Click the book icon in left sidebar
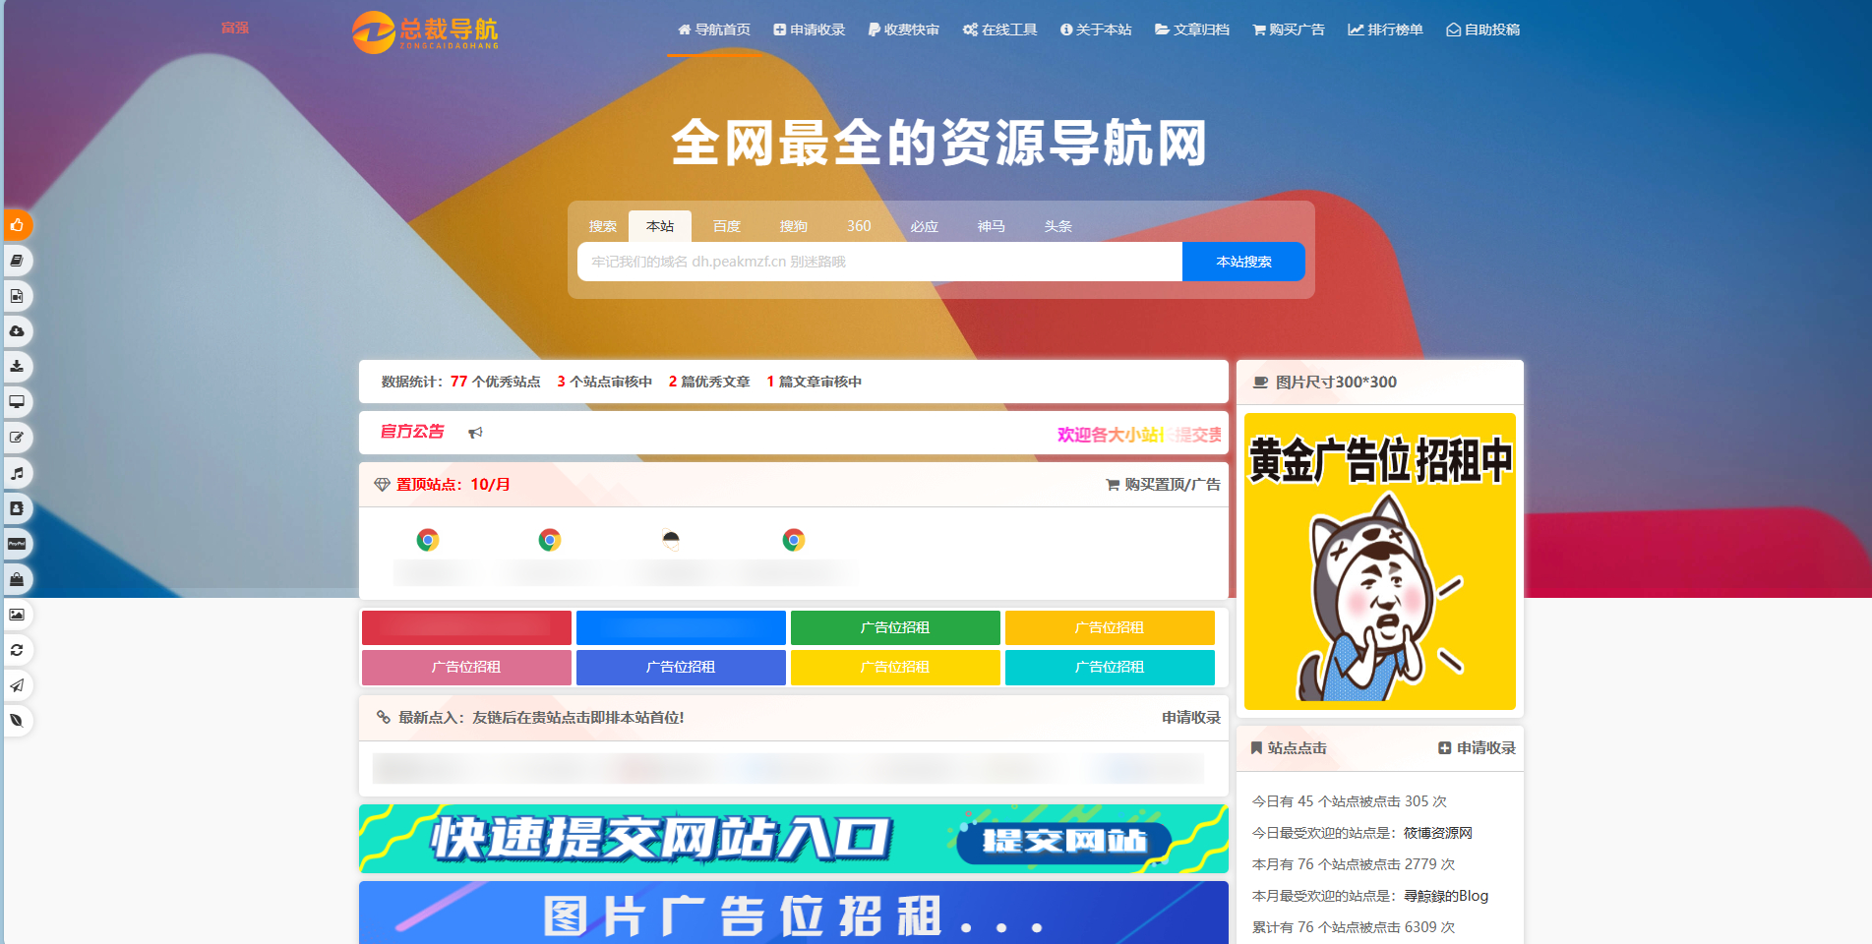The height and width of the screenshot is (944, 1872). click(x=17, y=261)
